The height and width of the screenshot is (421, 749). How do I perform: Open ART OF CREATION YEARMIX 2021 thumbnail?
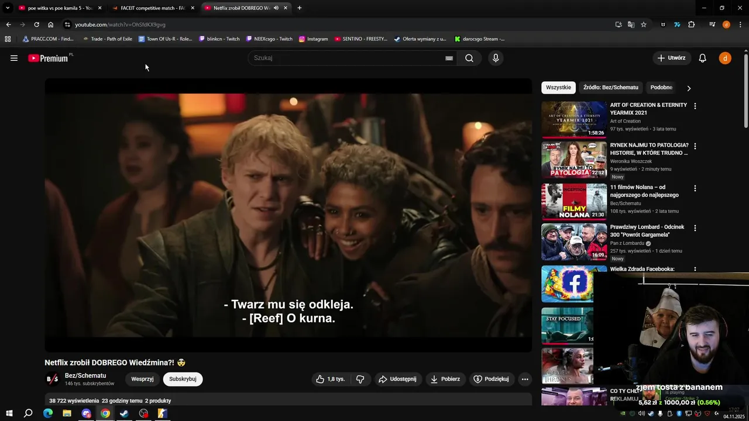[574, 119]
